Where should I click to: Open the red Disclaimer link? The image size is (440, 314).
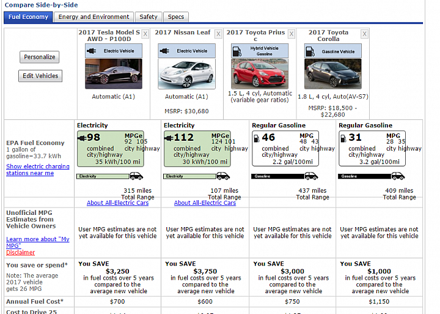[x=21, y=252]
